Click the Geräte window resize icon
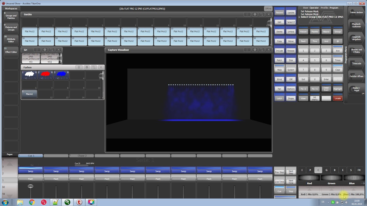The image size is (367, 206). tap(261, 14)
